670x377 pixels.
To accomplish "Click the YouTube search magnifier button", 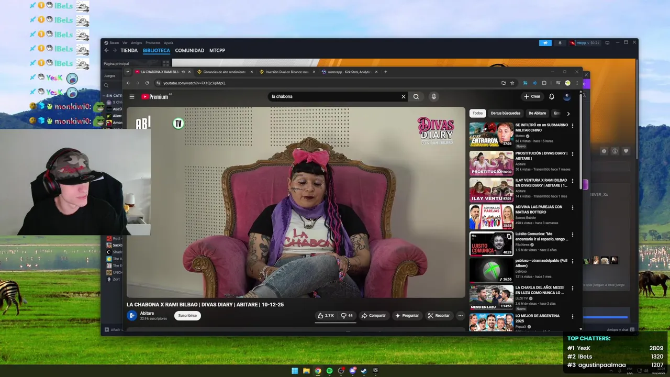I will pyautogui.click(x=416, y=96).
